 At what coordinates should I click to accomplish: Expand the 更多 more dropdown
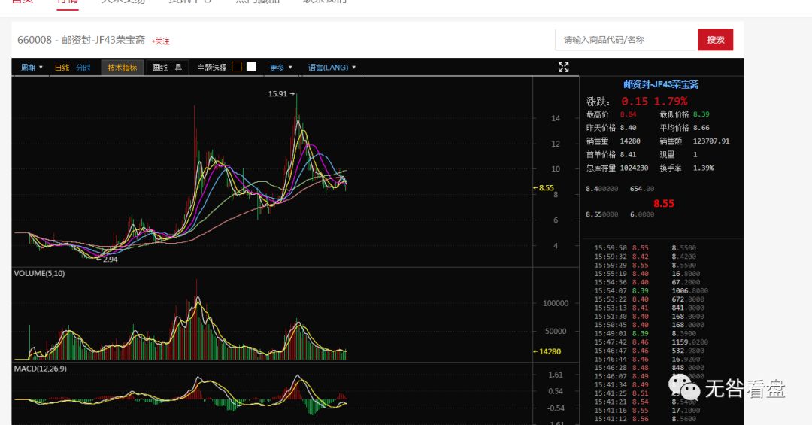tap(280, 68)
